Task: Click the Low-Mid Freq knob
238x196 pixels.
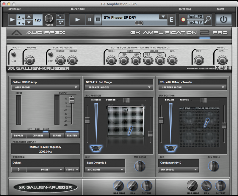Action: pos(148,61)
